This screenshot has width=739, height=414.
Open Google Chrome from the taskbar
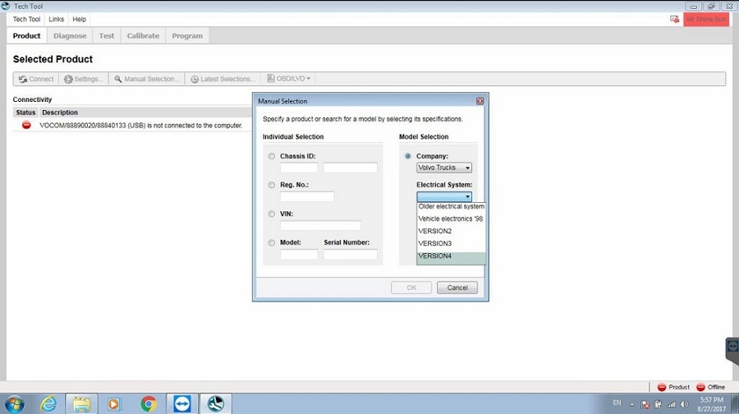click(x=149, y=403)
